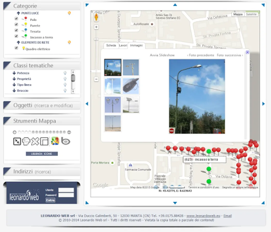Click Avvia Slideshow
The height and width of the screenshot is (232, 271).
(162, 55)
